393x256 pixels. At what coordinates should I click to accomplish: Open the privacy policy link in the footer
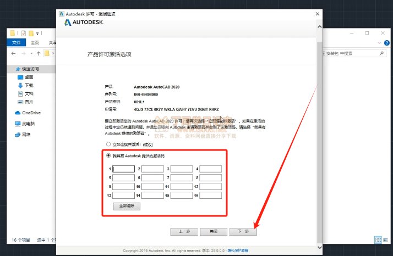pyautogui.click(x=238, y=251)
